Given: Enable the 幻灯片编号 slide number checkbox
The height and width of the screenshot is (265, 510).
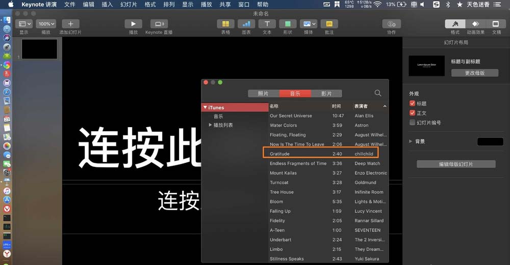Looking at the screenshot, I should coord(412,122).
